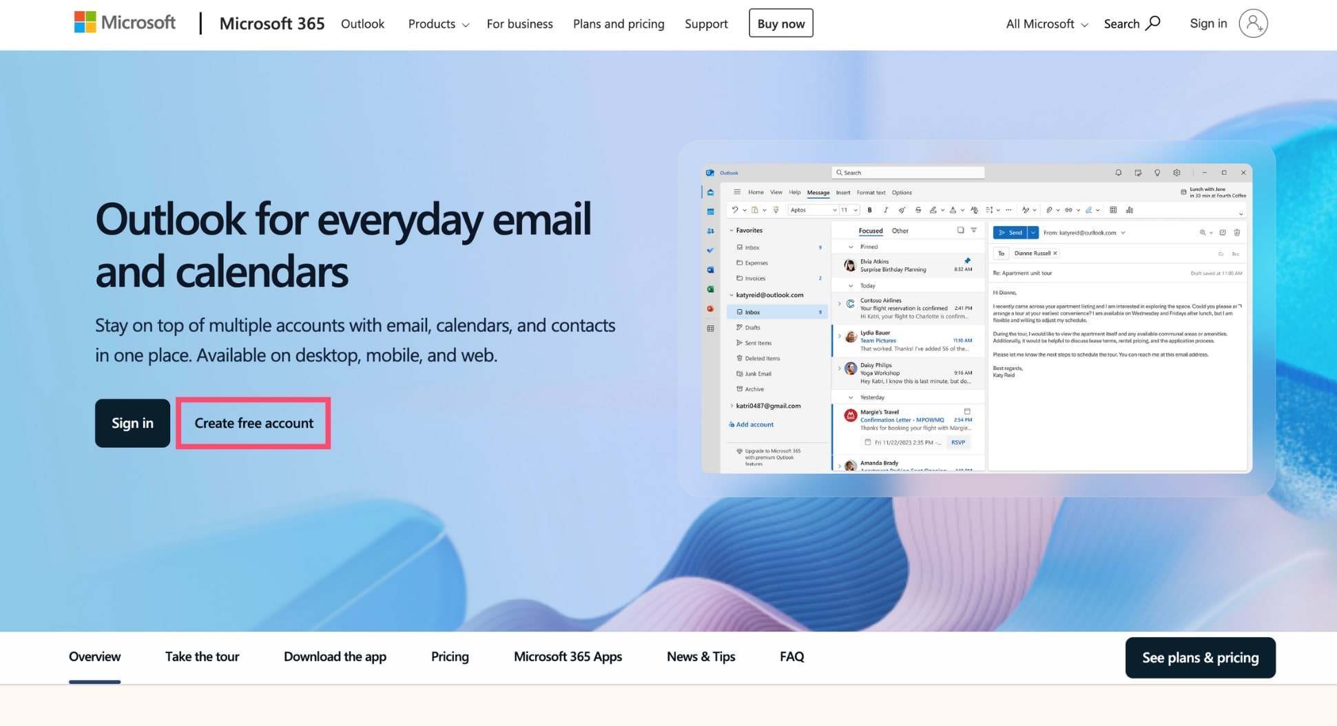
Task: Open the PowerPoint icon in the Outlook preview sidebar
Action: click(710, 309)
